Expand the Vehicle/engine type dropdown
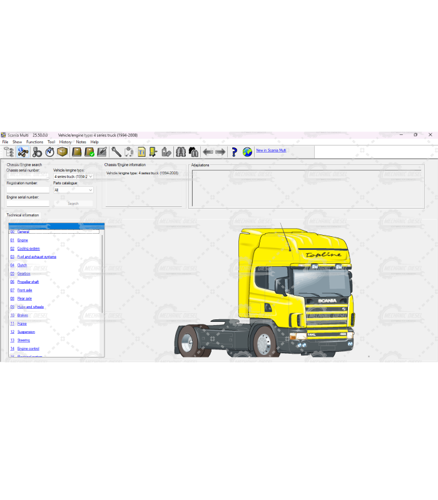The height and width of the screenshot is (500, 438). (91, 177)
